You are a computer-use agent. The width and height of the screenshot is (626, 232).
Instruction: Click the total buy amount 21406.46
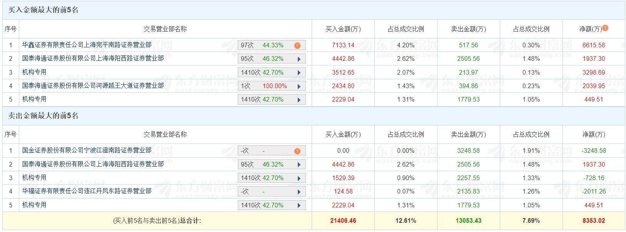coord(343,221)
